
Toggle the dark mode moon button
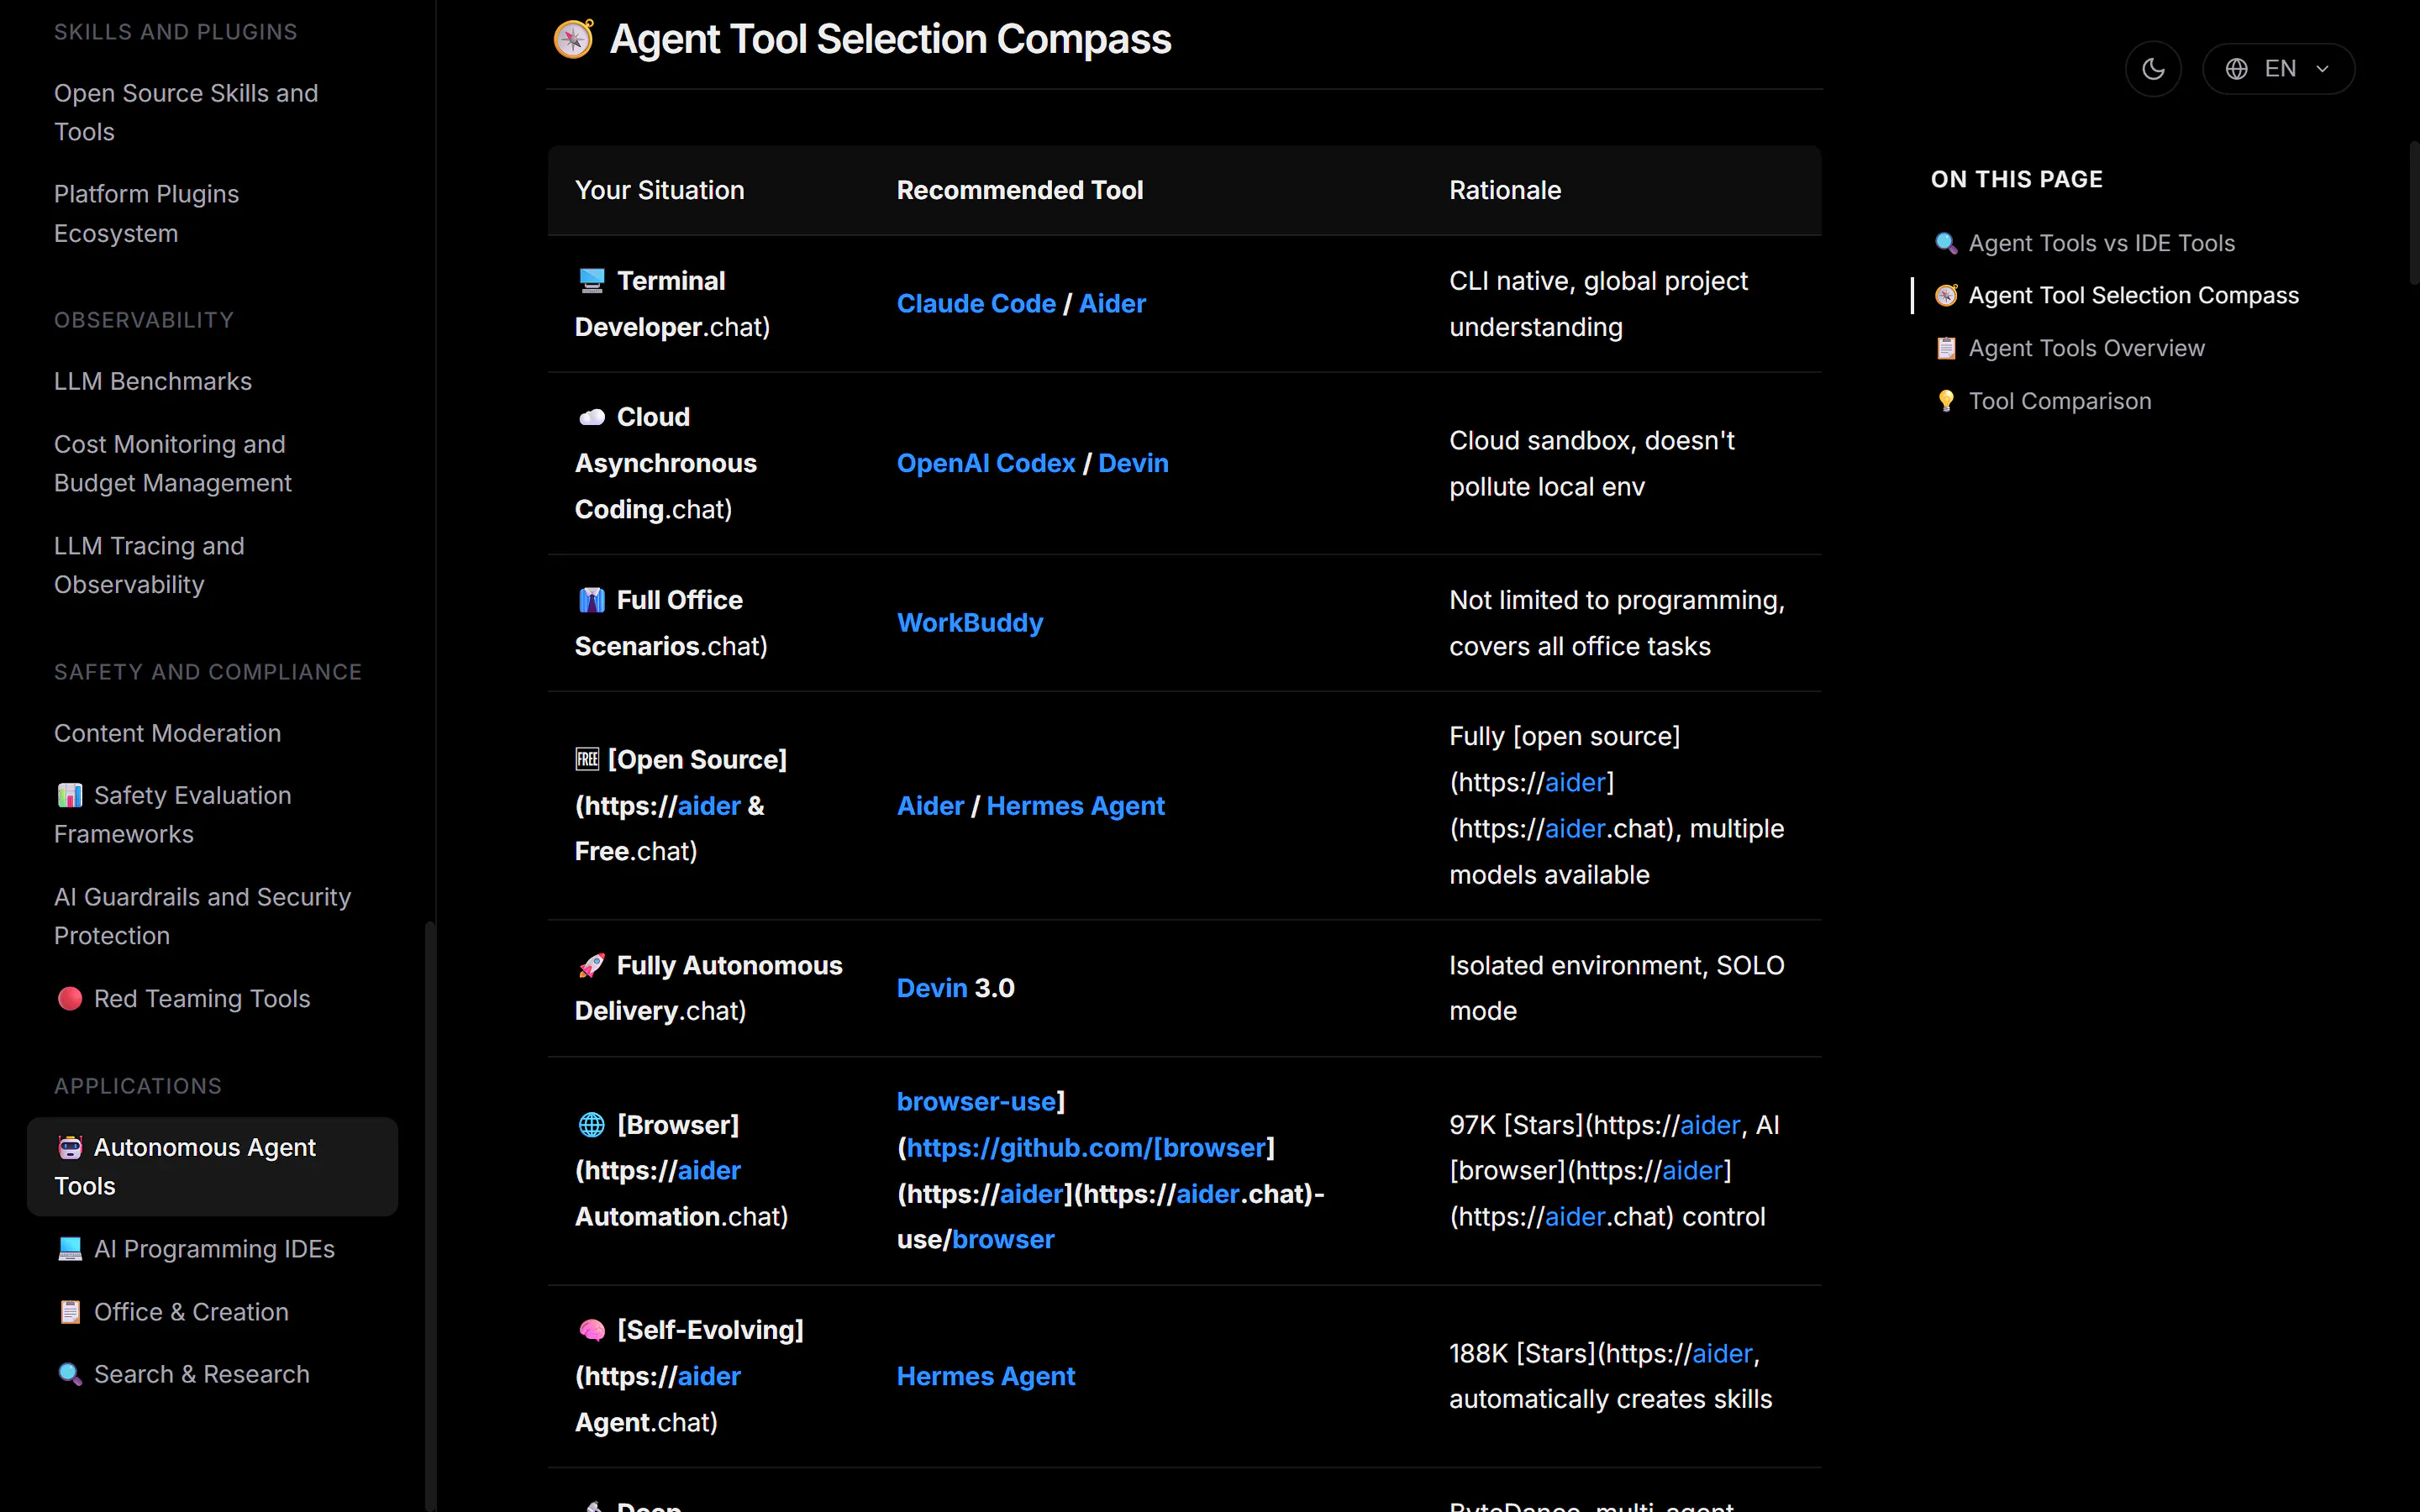pos(2153,69)
